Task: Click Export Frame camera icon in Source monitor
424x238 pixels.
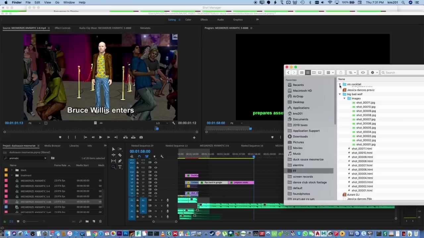Action: click(141, 137)
